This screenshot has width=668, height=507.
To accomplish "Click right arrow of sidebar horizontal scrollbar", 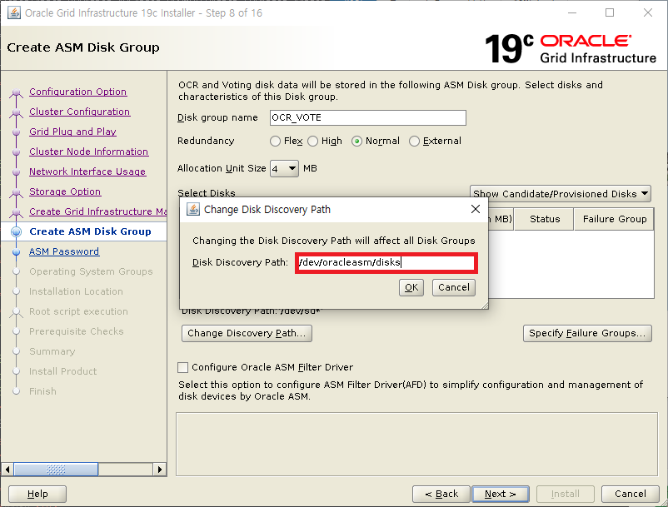I will [159, 470].
